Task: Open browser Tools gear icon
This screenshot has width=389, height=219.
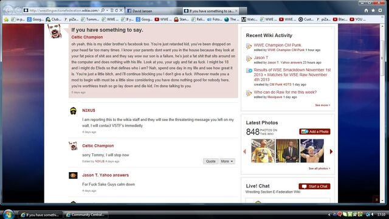Action: click(x=380, y=10)
